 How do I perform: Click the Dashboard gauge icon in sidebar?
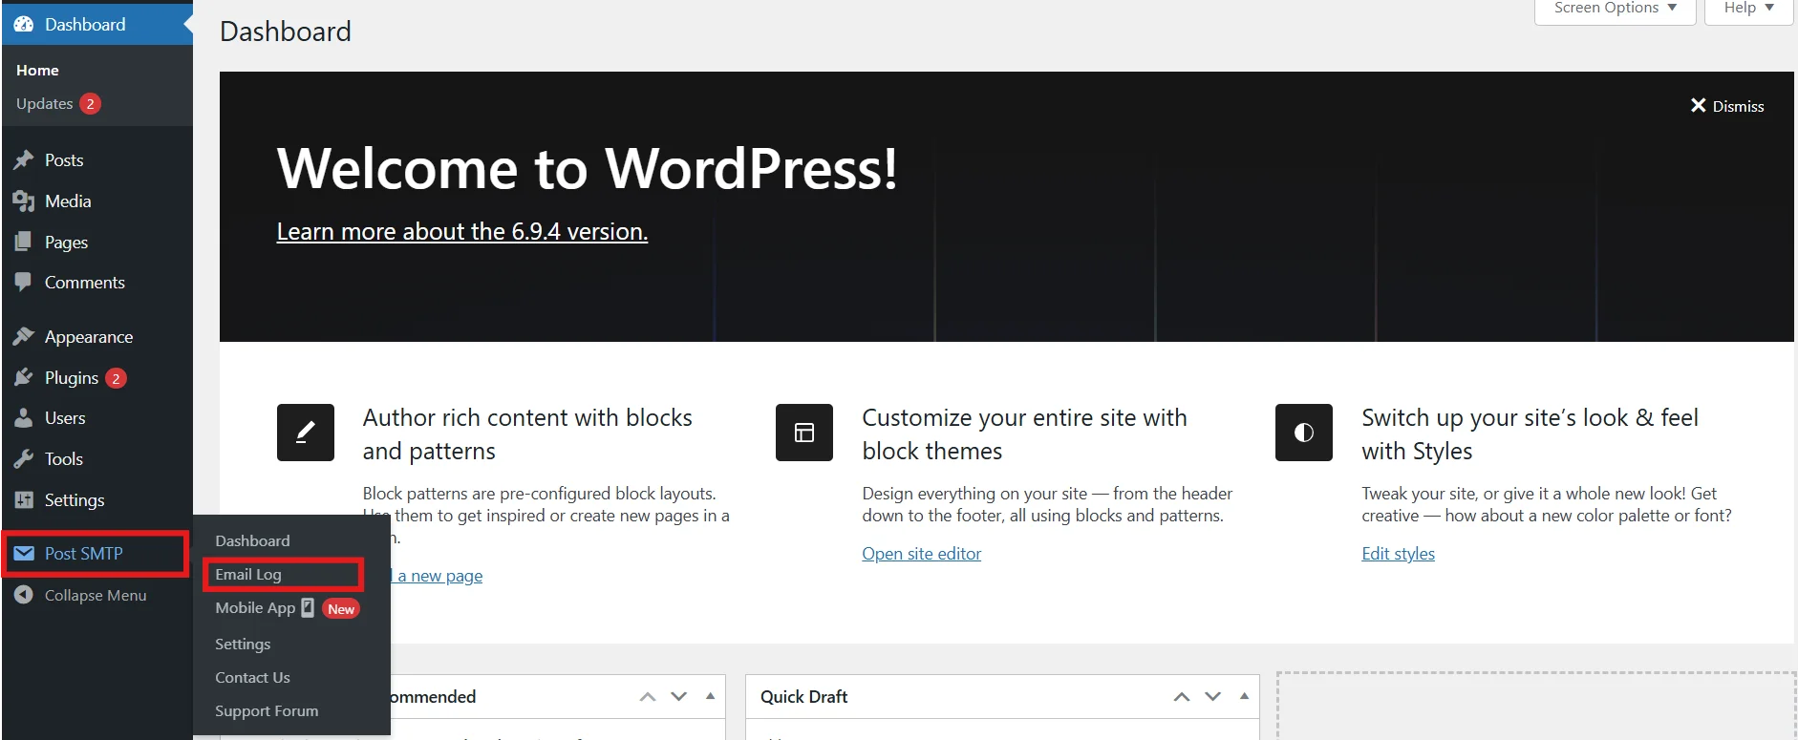tap(24, 25)
